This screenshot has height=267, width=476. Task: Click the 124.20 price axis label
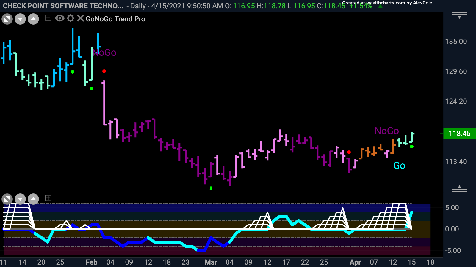point(456,101)
